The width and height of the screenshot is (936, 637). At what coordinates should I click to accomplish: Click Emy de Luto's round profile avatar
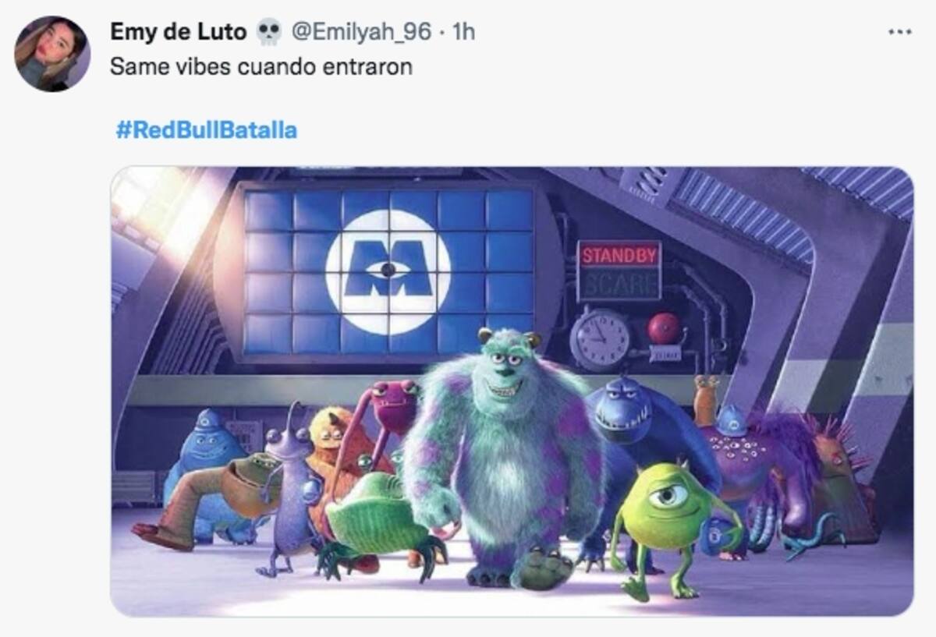52,54
